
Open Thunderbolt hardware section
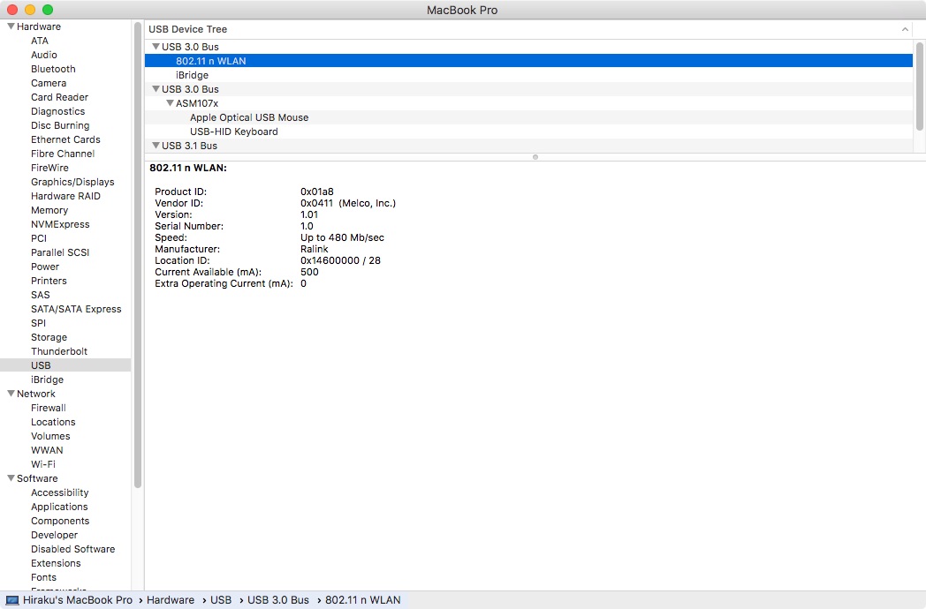59,351
